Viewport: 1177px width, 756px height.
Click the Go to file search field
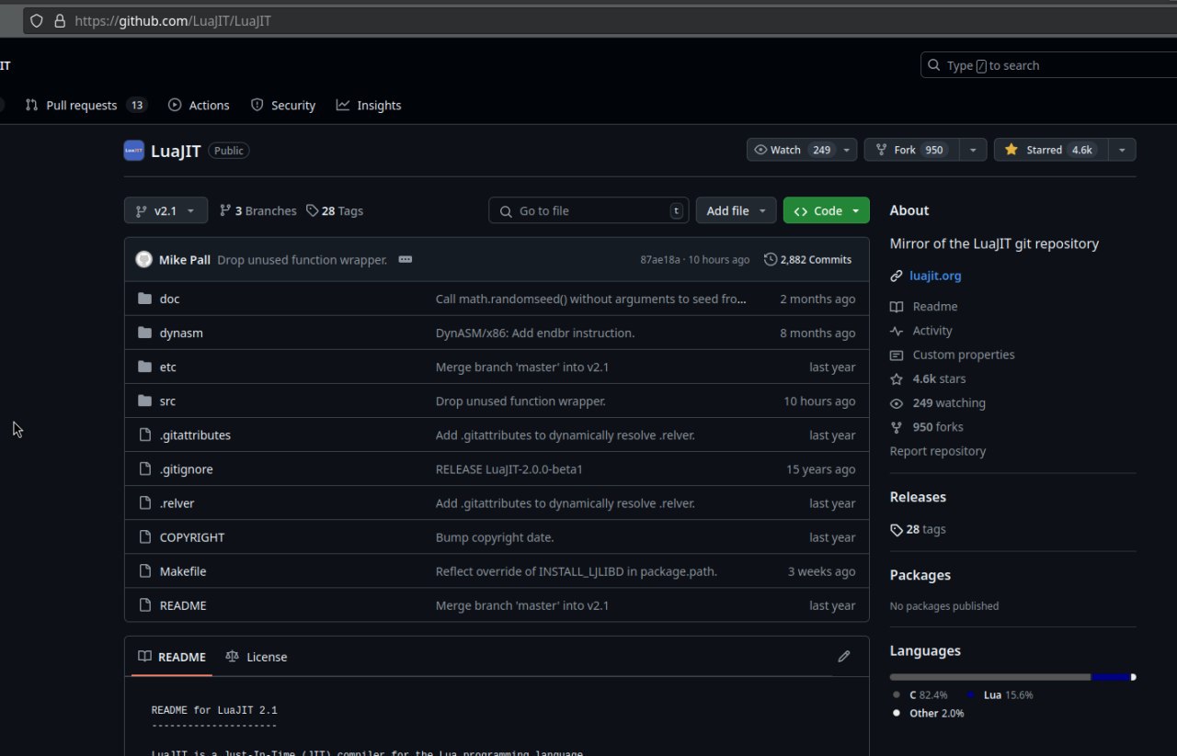588,210
